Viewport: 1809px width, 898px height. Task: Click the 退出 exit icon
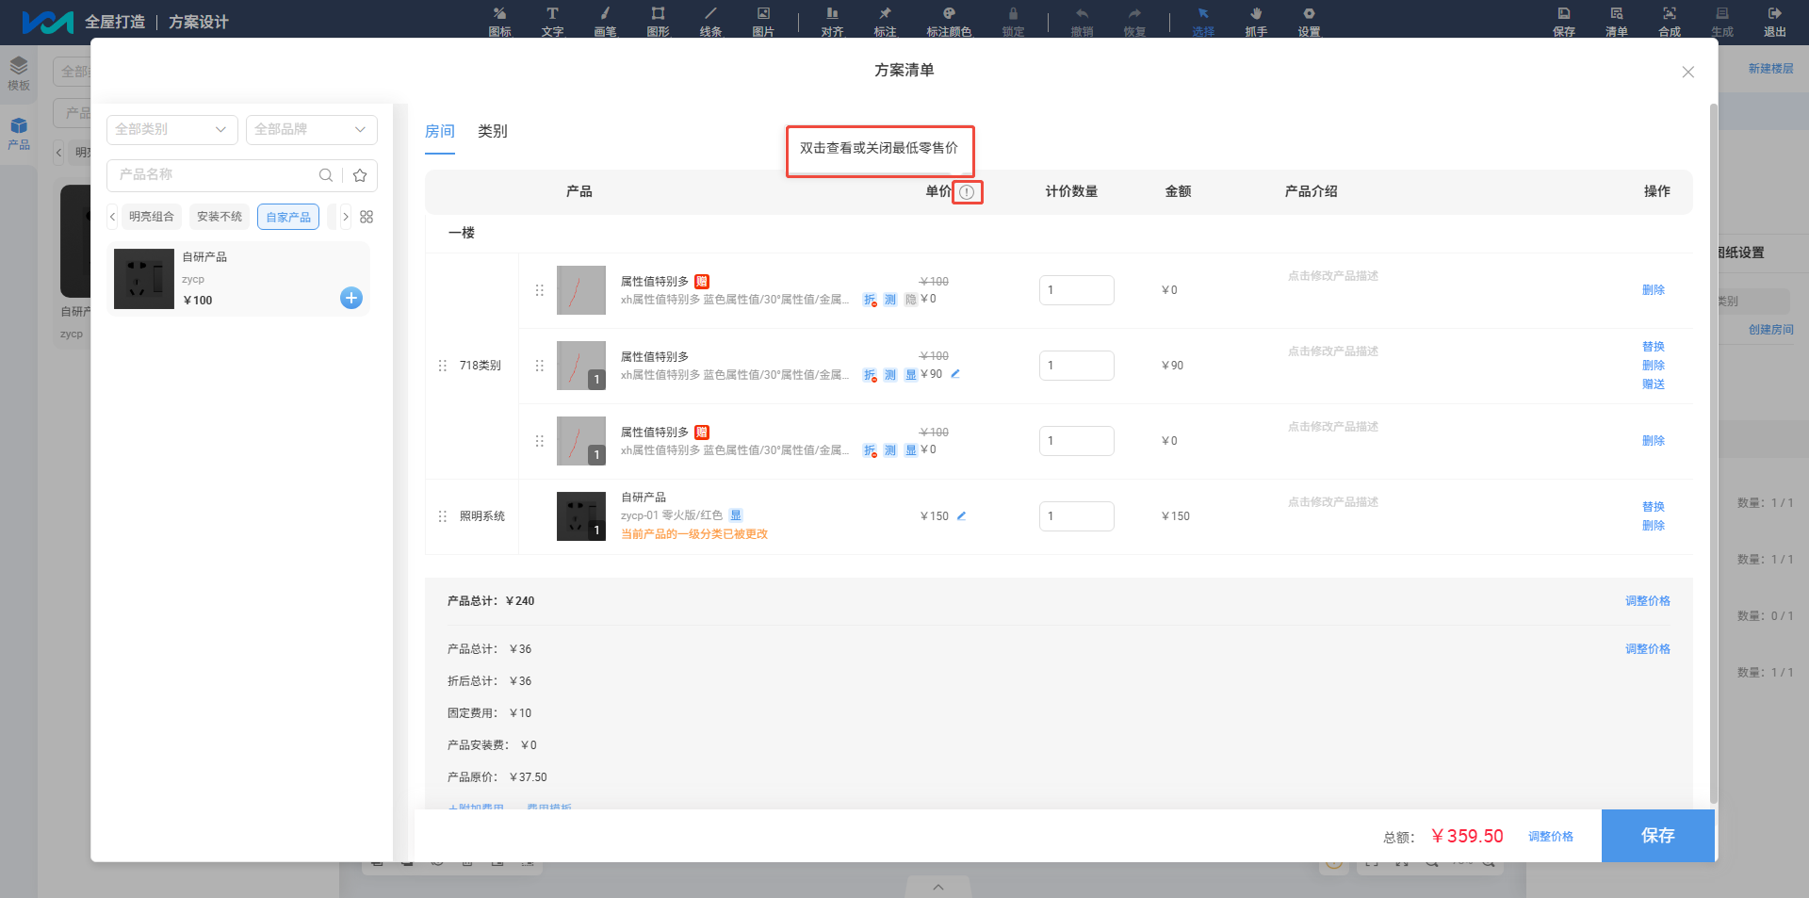(x=1775, y=21)
